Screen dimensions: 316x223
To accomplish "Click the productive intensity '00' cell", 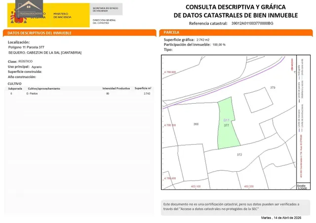I will click(x=108, y=93).
